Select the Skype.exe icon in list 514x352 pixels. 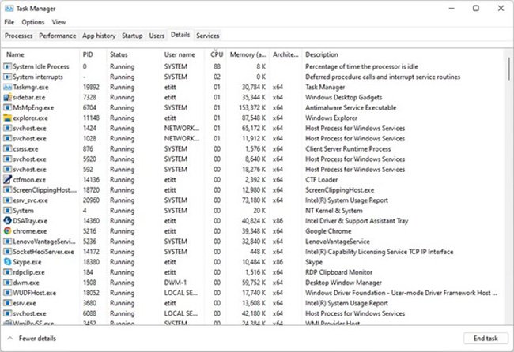[x=8, y=261]
